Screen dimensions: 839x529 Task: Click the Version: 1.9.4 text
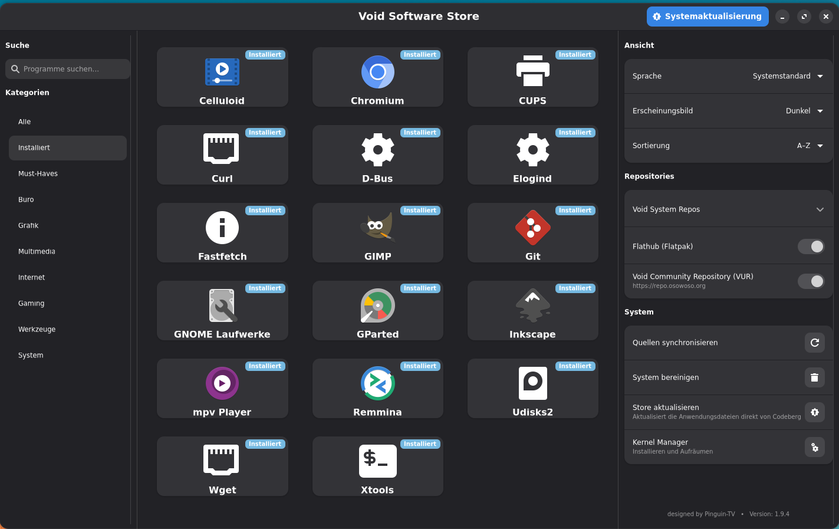769,514
